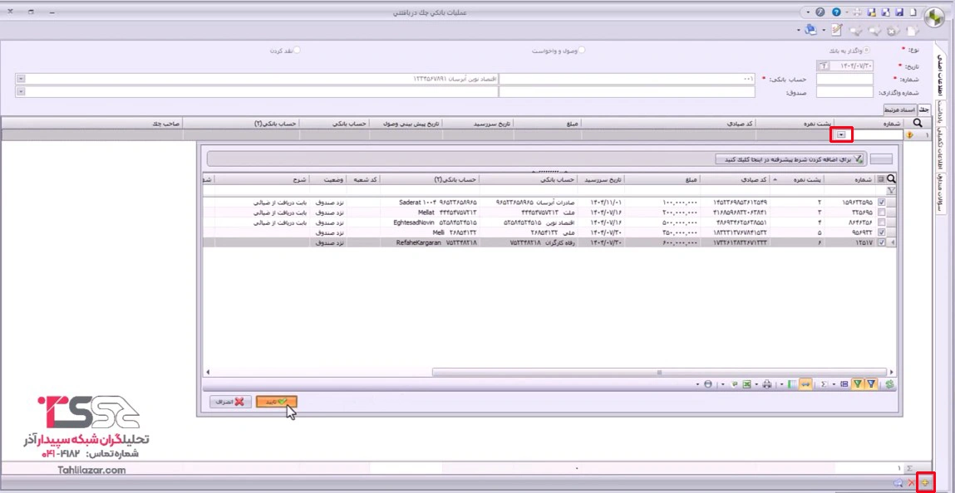Viewport: 955px width, 493px height.
Task: Click the add advanced filter condition button
Action: [x=790, y=159]
